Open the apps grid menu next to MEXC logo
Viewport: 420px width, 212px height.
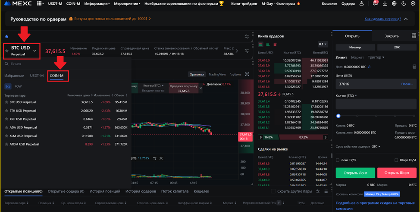pyautogui.click(x=40, y=3)
